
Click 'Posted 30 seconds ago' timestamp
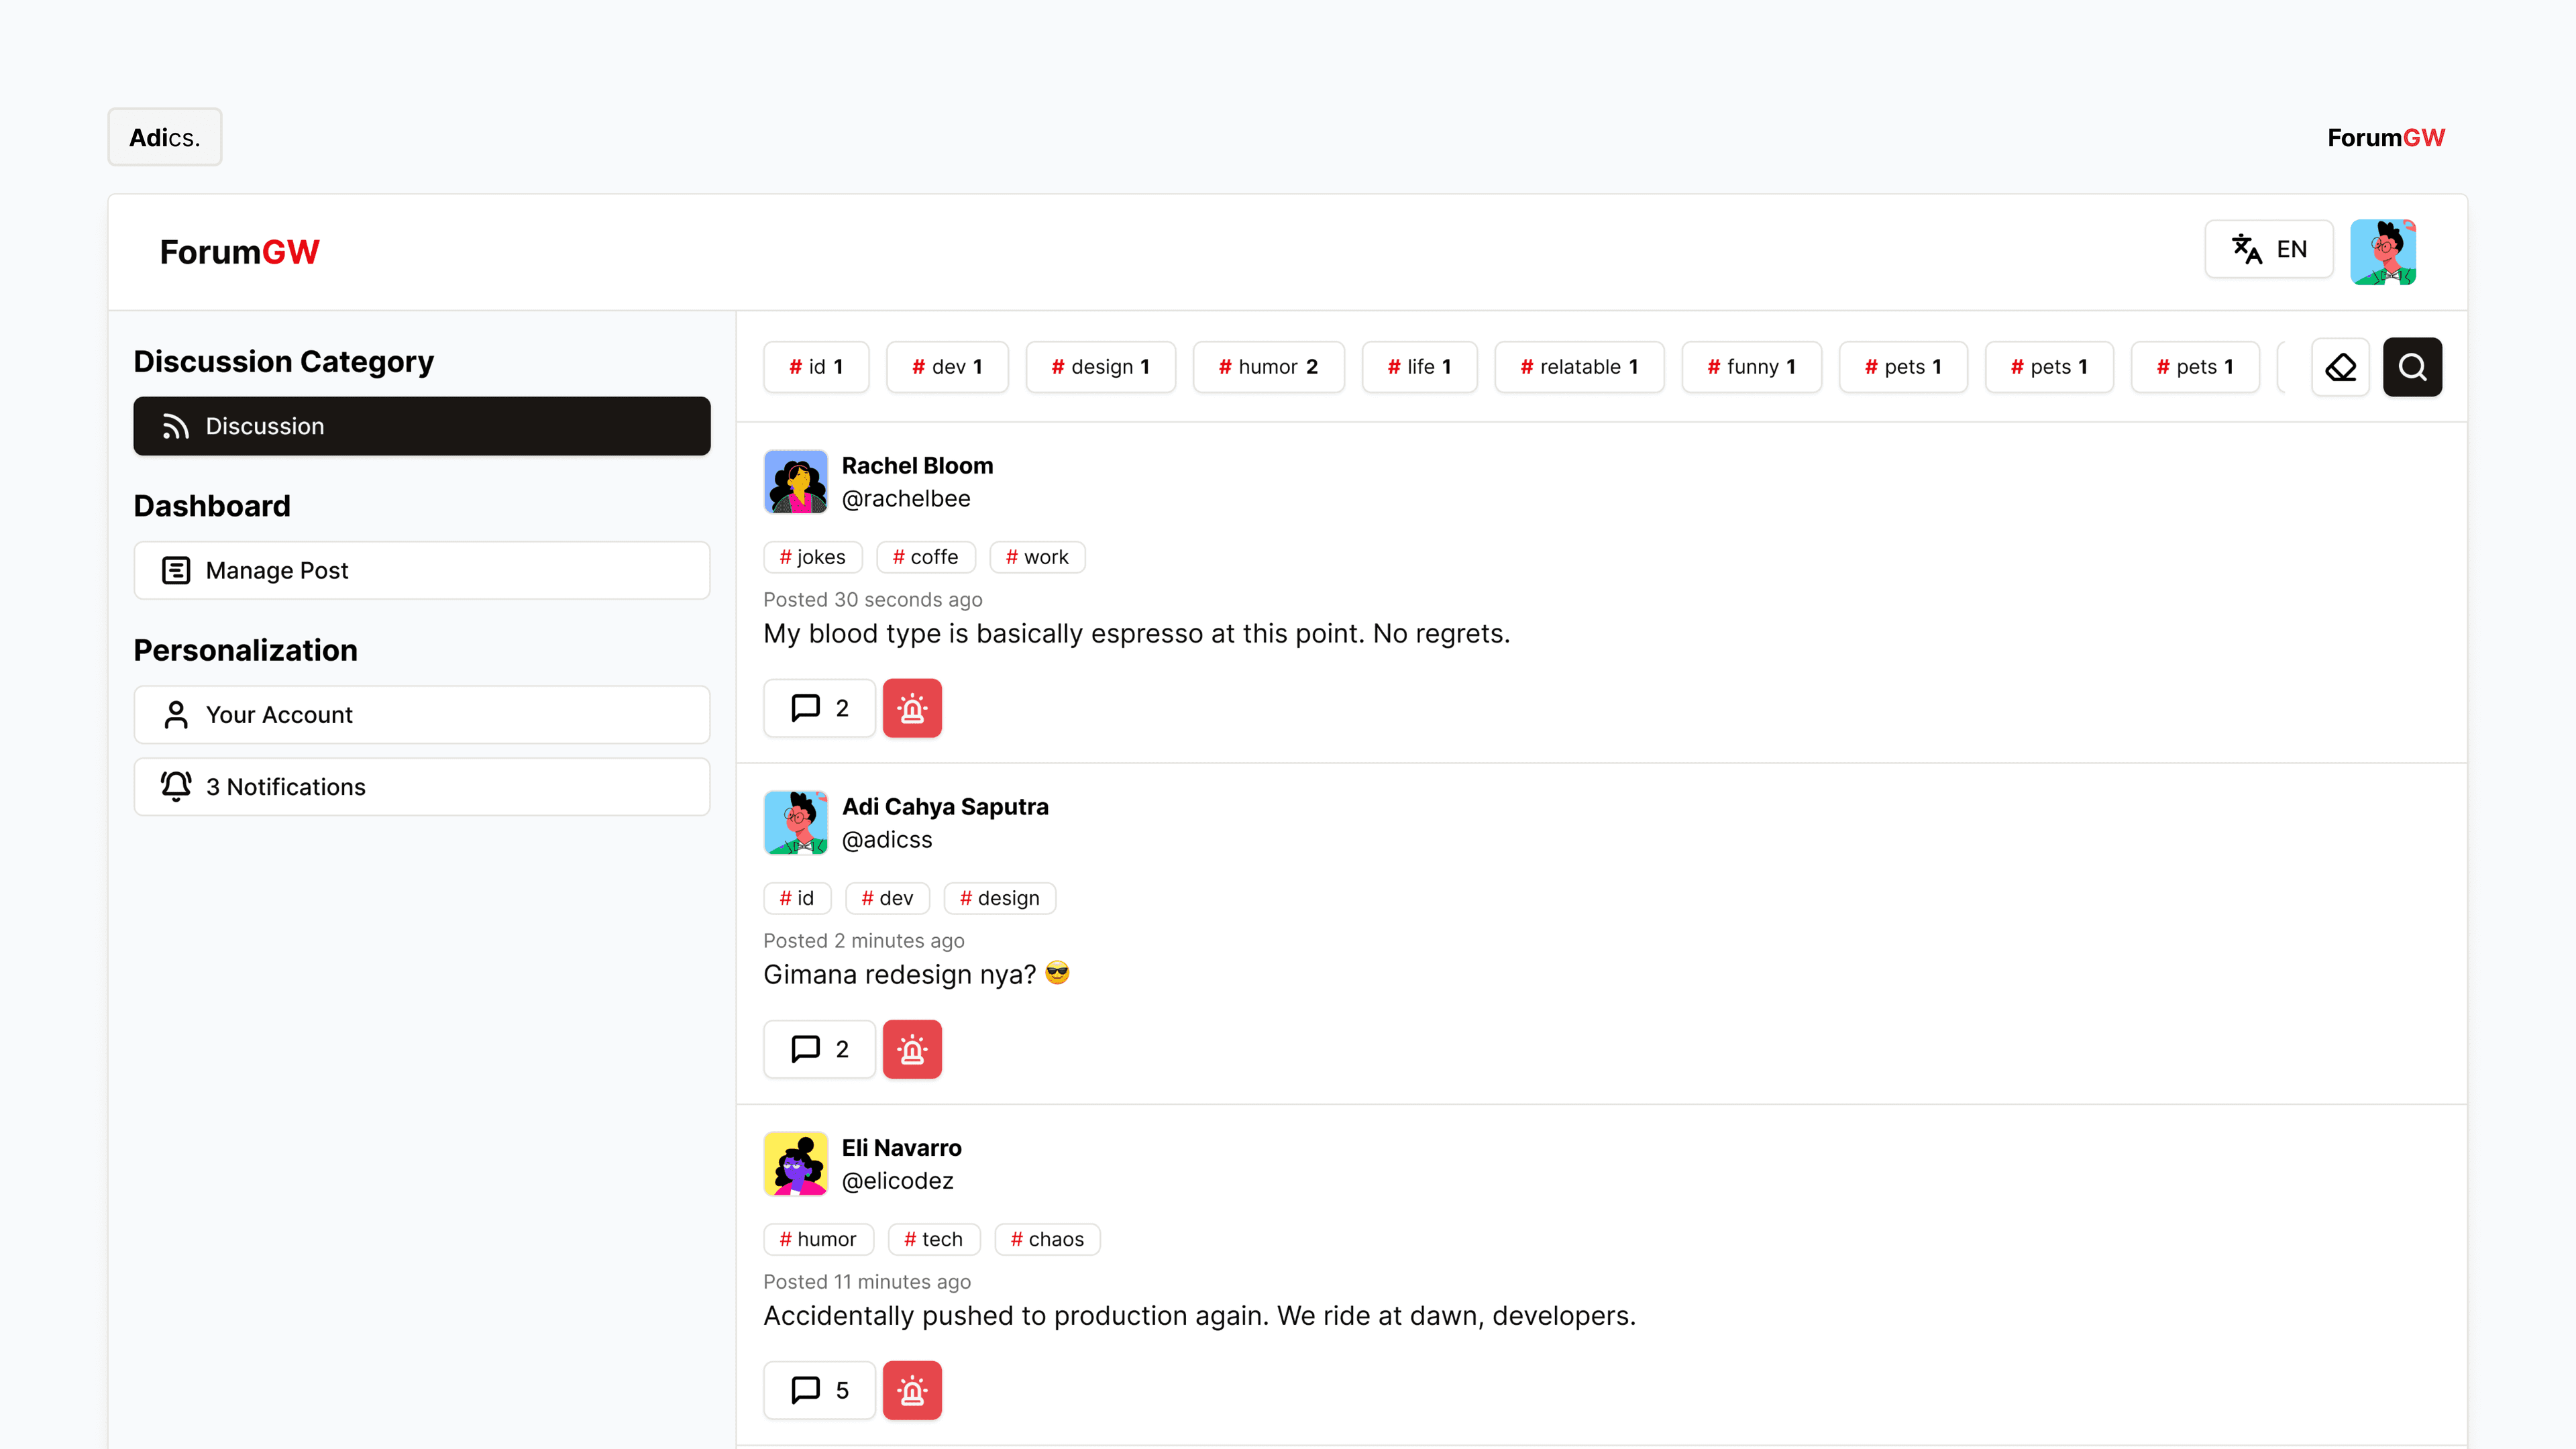pyautogui.click(x=872, y=600)
